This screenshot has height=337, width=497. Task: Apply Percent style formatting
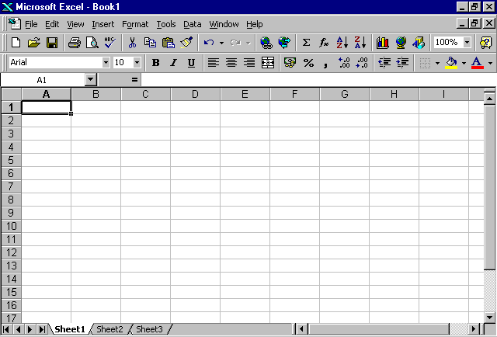point(308,62)
